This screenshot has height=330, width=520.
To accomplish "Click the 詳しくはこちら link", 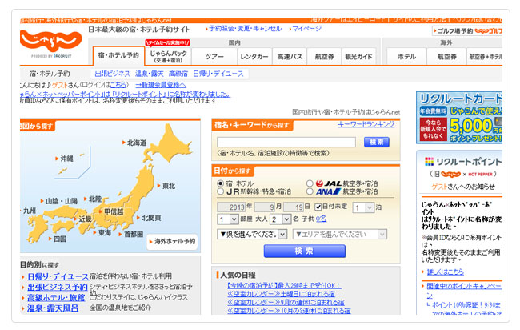I will tap(445, 272).
